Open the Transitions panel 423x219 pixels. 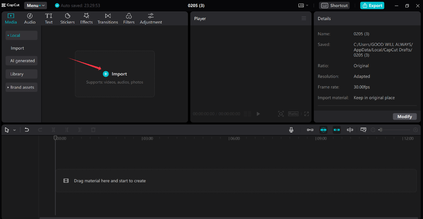pos(108,18)
